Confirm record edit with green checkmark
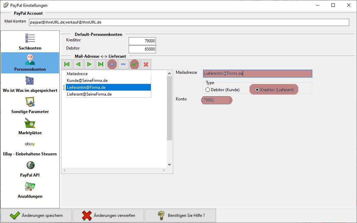This screenshot has height=223, width=357. tap(134, 64)
